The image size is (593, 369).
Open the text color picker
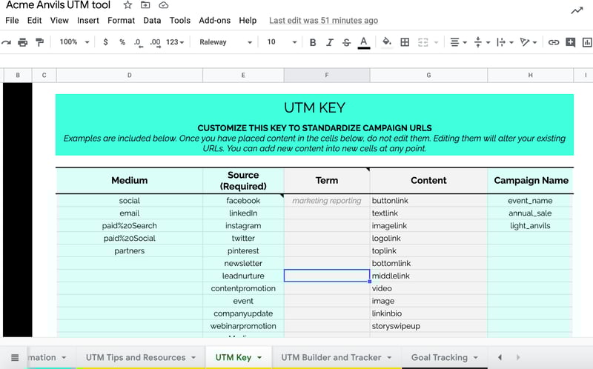pyautogui.click(x=363, y=42)
